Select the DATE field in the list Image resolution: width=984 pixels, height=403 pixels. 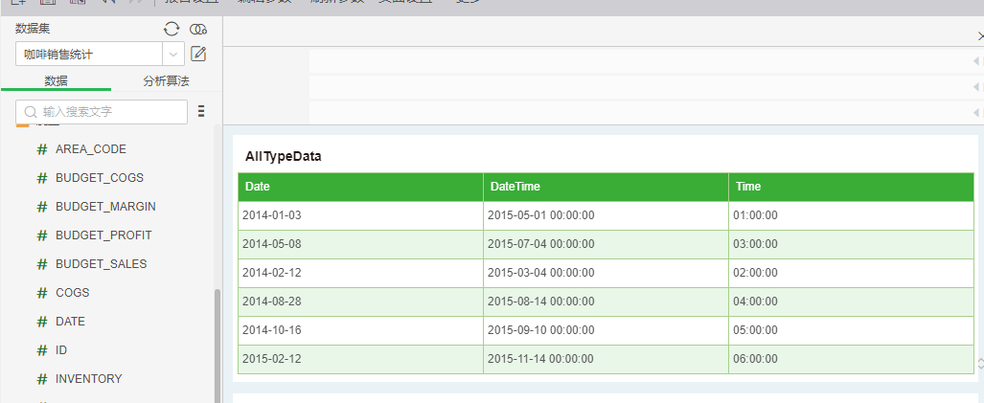tap(70, 322)
